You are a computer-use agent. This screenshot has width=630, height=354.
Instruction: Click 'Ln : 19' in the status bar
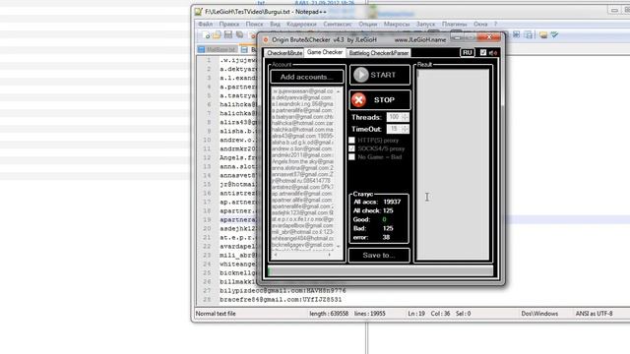416,314
